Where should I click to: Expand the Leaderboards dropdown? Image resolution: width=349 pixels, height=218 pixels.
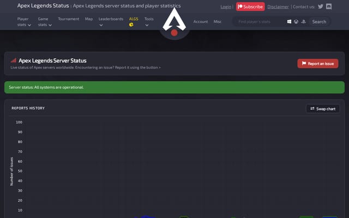(111, 22)
